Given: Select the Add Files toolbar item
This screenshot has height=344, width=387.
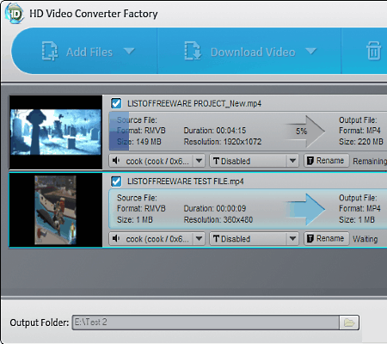Looking at the screenshot, I should click(89, 52).
